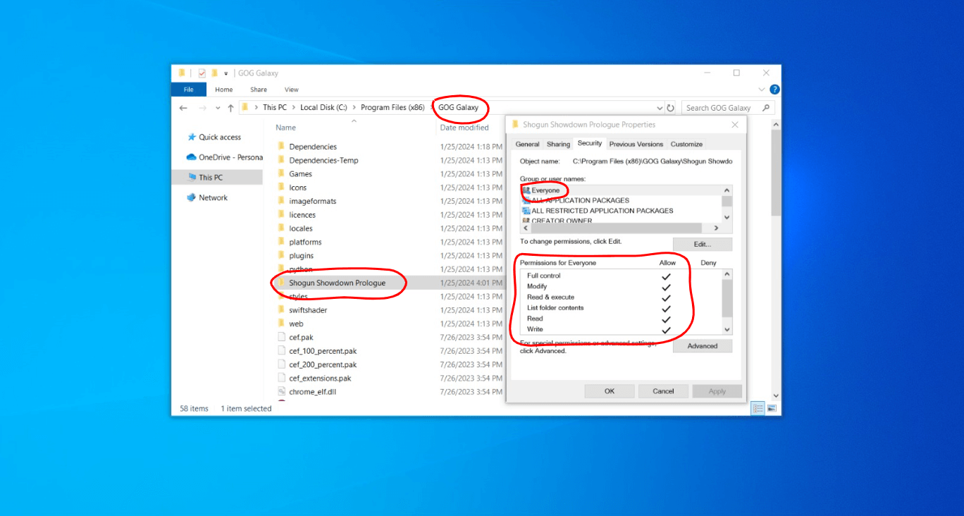Open the Dependencies folder icon
This screenshot has width=964, height=516.
pyautogui.click(x=280, y=147)
